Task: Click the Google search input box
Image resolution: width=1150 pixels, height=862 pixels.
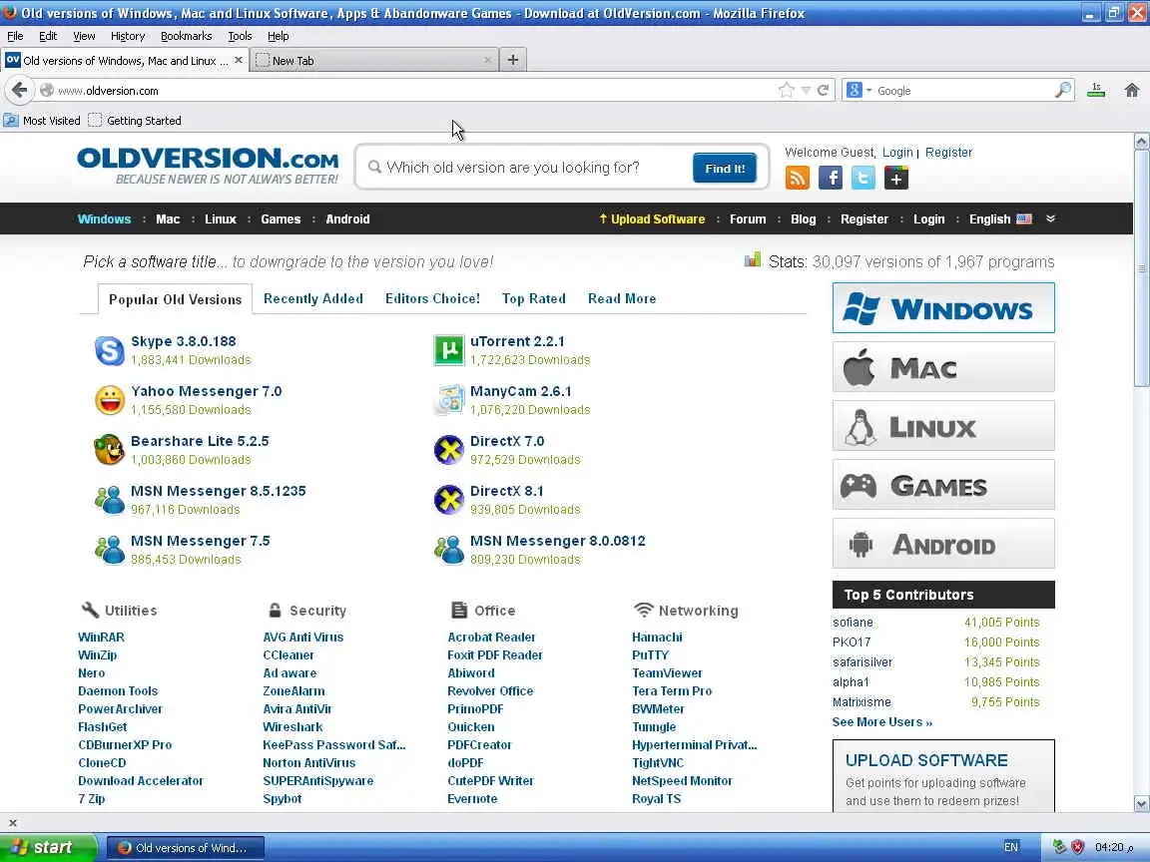Action: (x=963, y=91)
